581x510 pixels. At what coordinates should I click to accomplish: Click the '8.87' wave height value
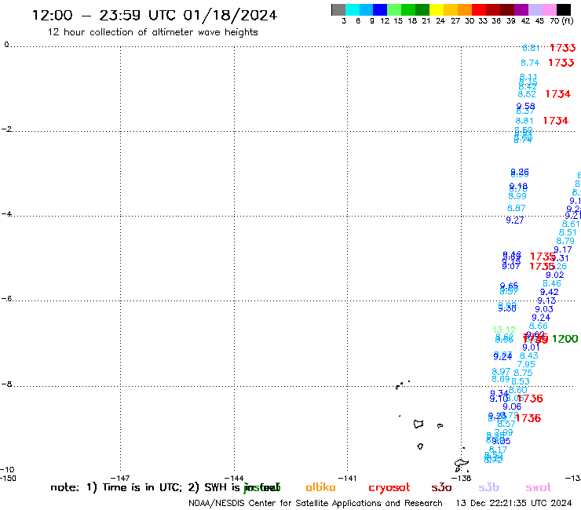click(x=516, y=208)
